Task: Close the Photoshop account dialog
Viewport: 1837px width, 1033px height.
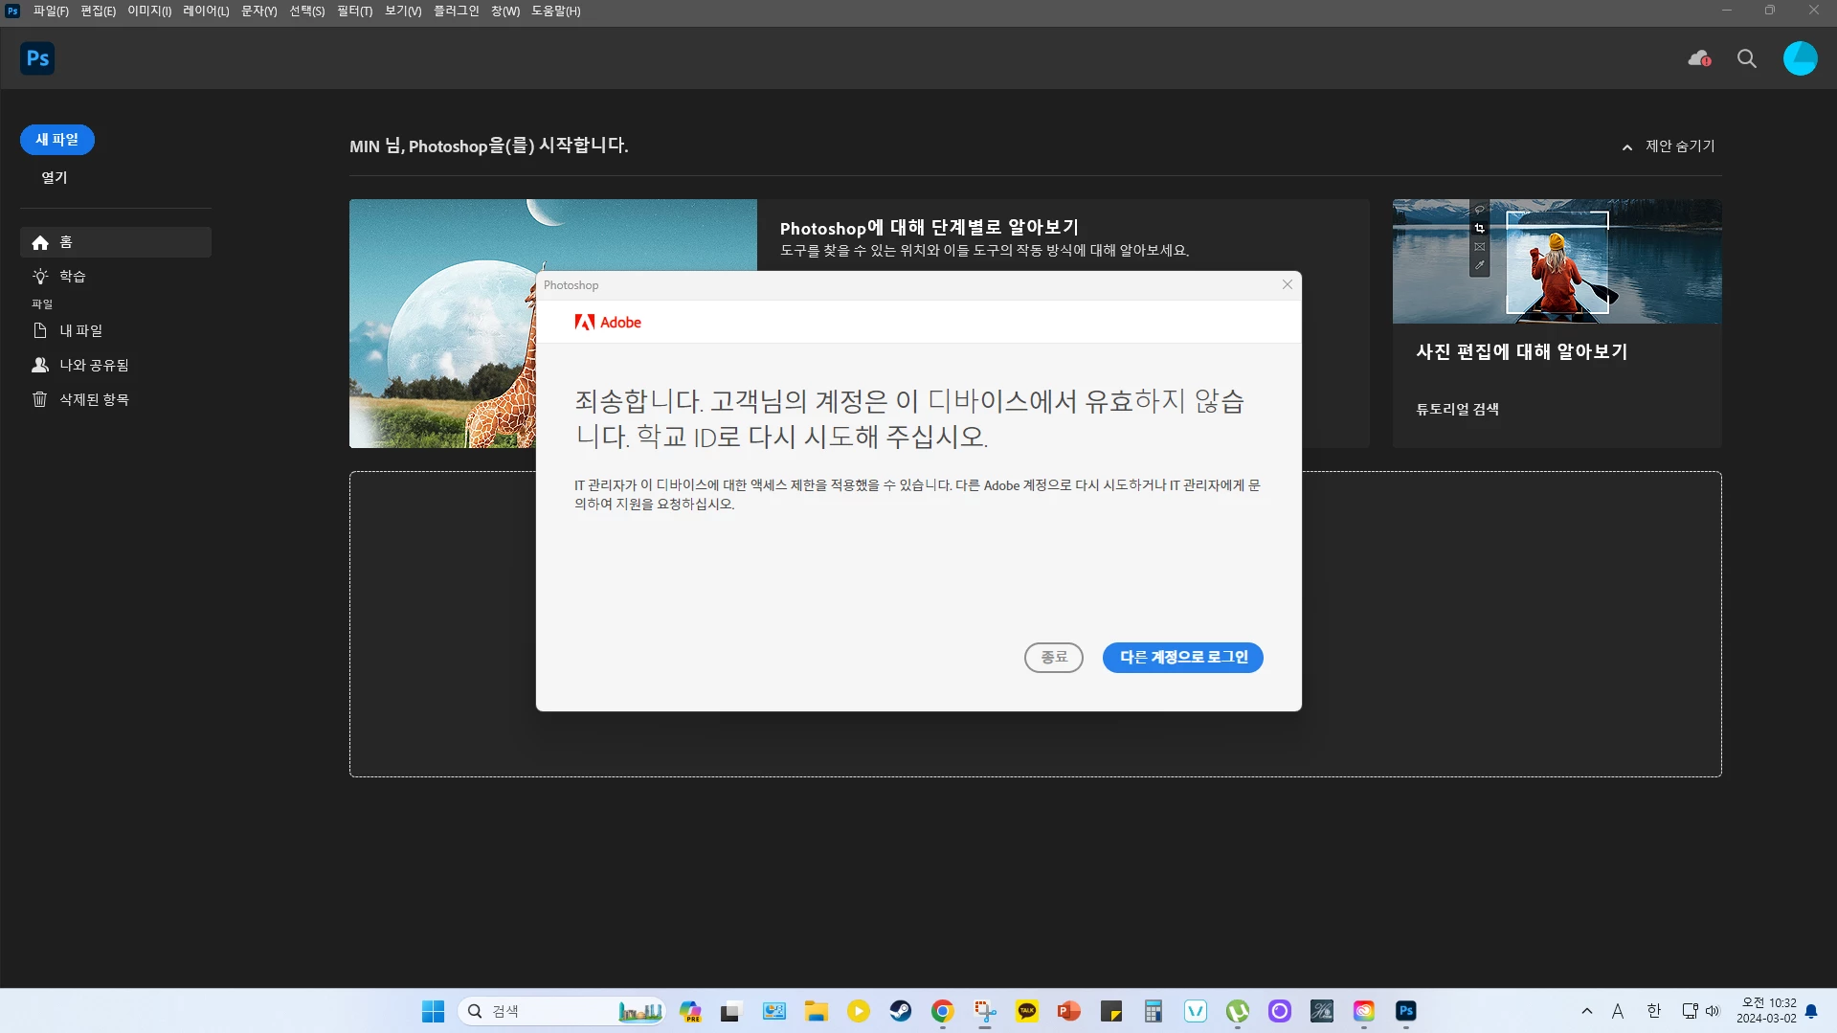Action: tap(1288, 284)
